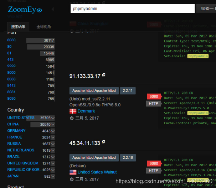Open host 91.133.33.17
216x188 pixels.
tap(85, 76)
